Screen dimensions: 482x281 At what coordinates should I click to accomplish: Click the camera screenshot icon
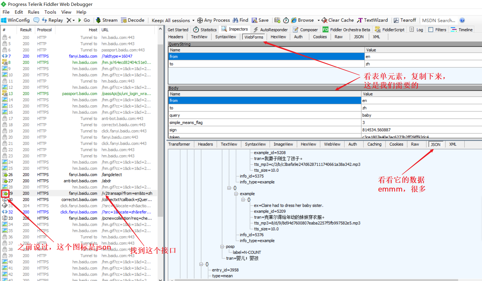(277, 20)
